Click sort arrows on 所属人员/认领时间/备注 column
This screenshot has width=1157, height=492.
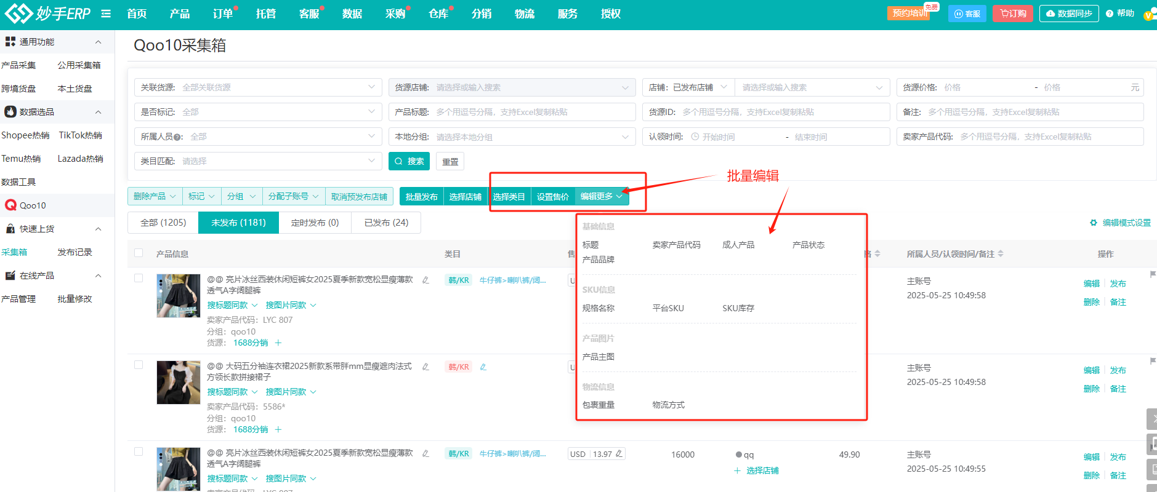[x=1001, y=253]
